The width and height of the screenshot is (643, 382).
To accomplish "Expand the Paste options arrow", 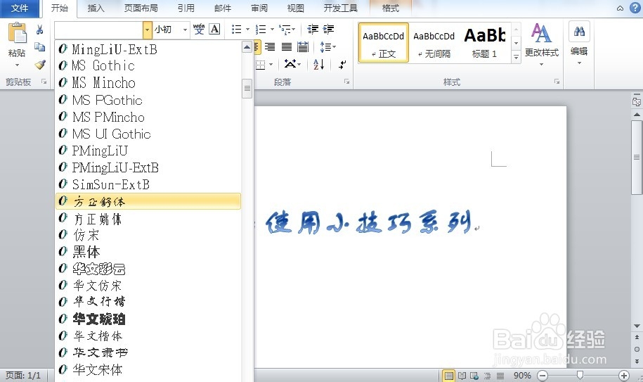I will pyautogui.click(x=18, y=65).
